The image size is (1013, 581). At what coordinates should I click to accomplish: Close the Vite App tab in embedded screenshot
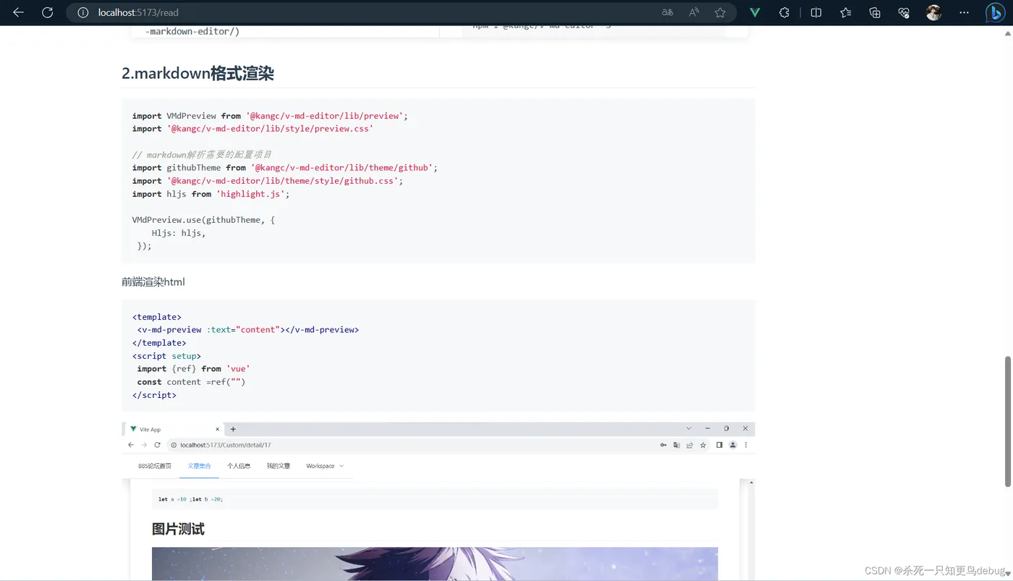point(217,429)
